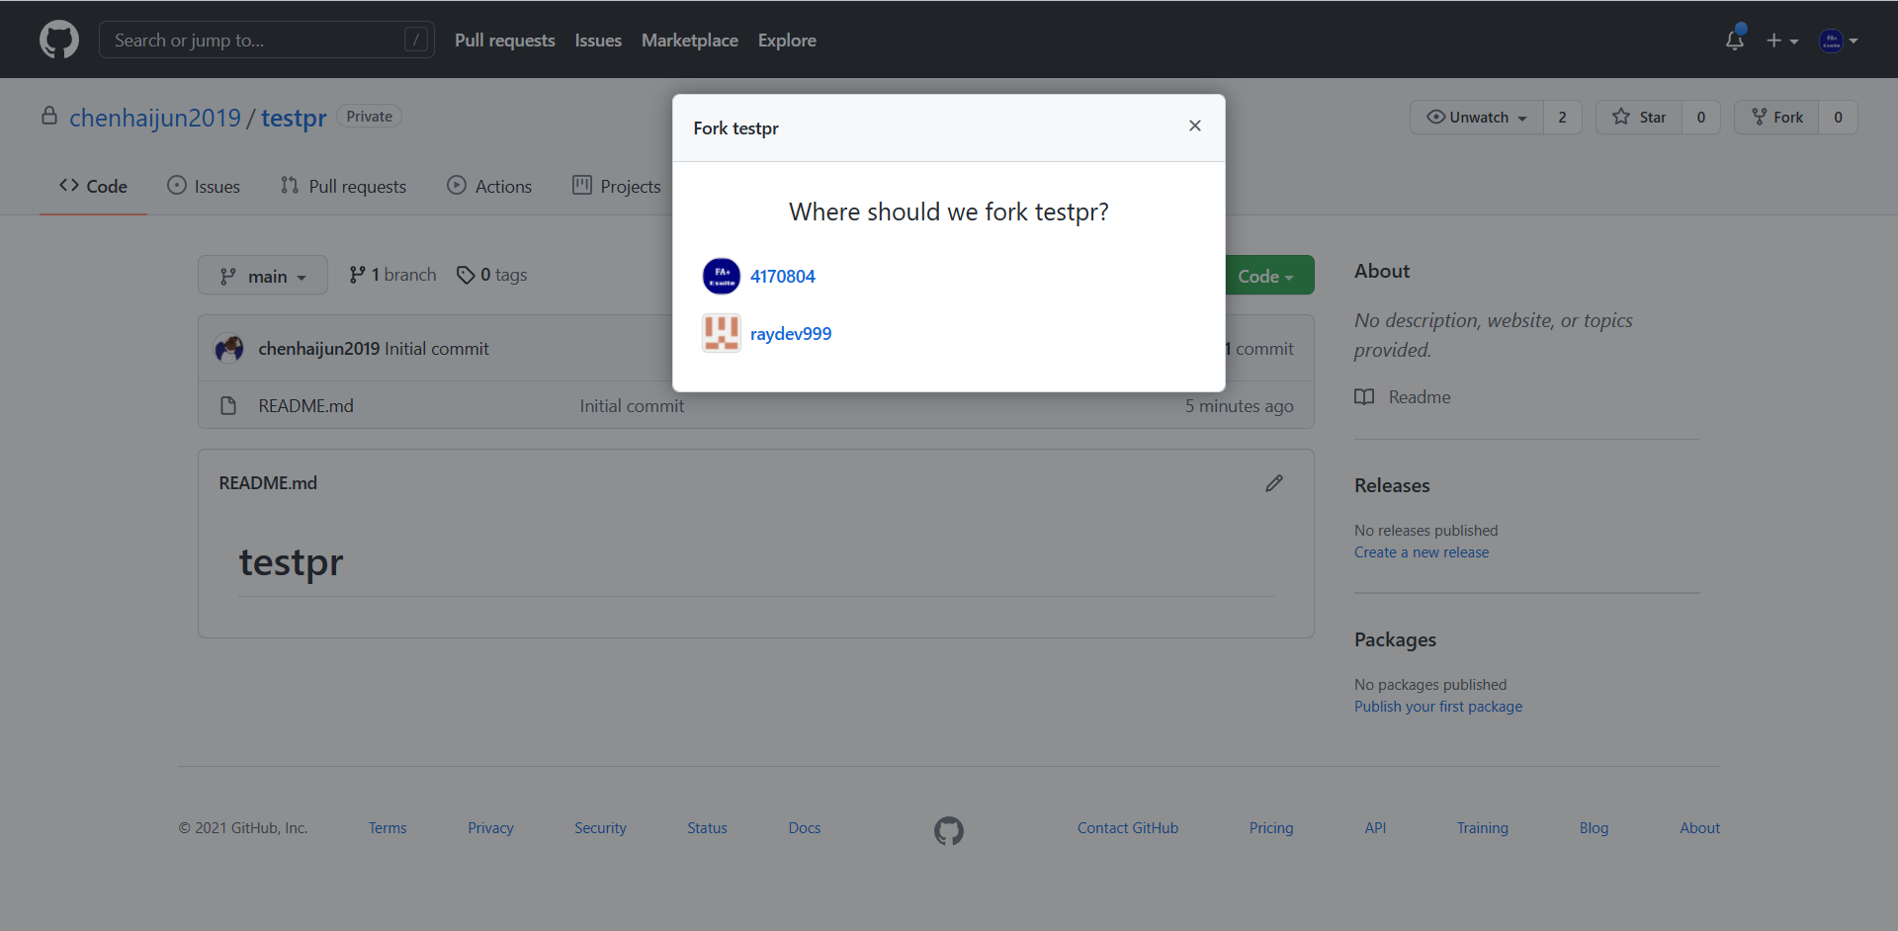Switch to the Actions tab
Image resolution: width=1898 pixels, height=931 pixels.
click(489, 186)
